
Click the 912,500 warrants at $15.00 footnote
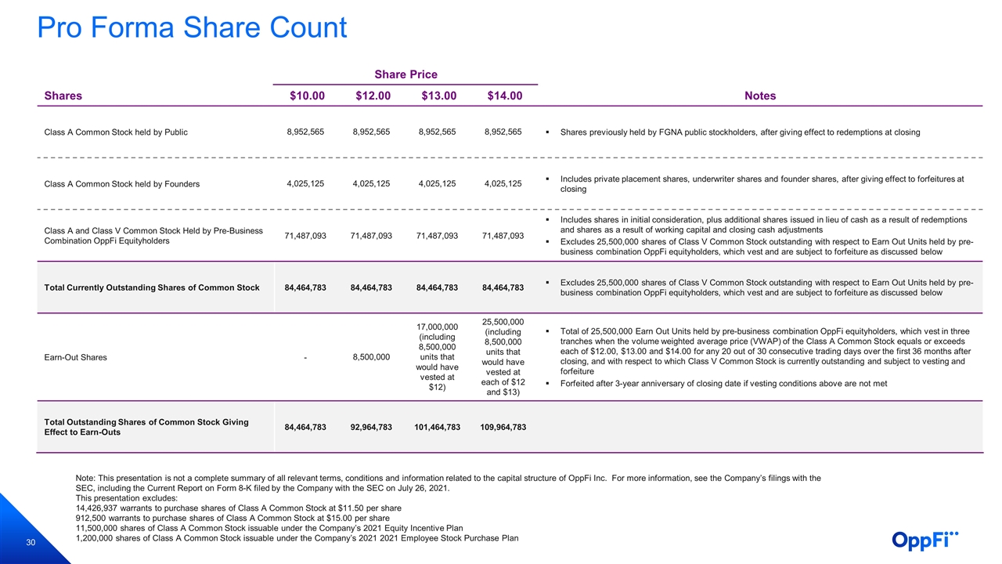[x=232, y=519]
